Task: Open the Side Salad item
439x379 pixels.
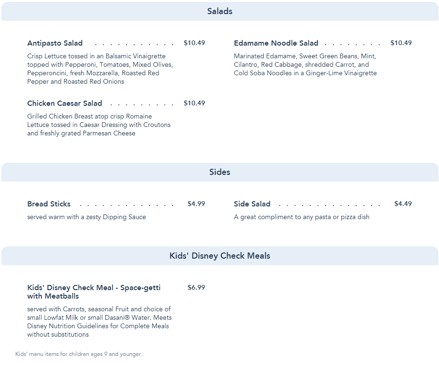Action: 252,204
